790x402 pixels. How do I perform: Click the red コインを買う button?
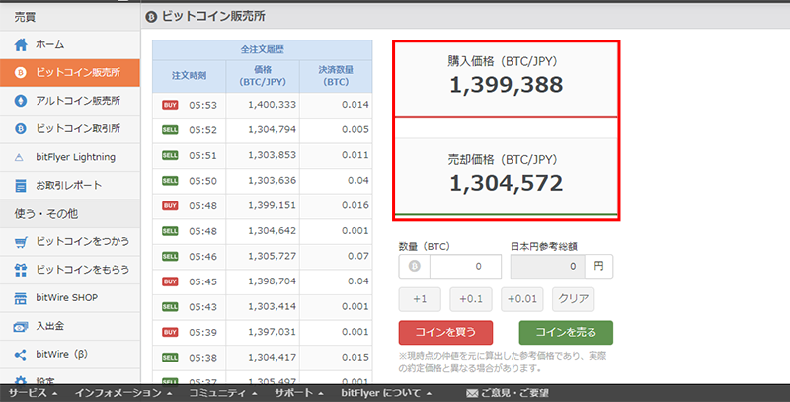445,333
